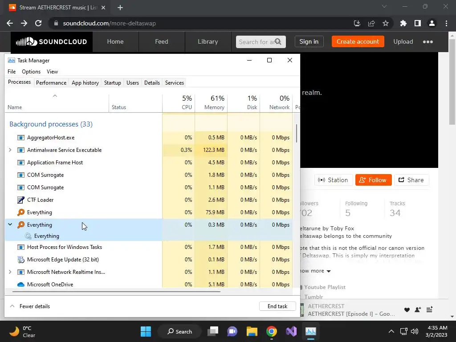Click the End task button
Image resolution: width=456 pixels, height=342 pixels.
(277, 306)
